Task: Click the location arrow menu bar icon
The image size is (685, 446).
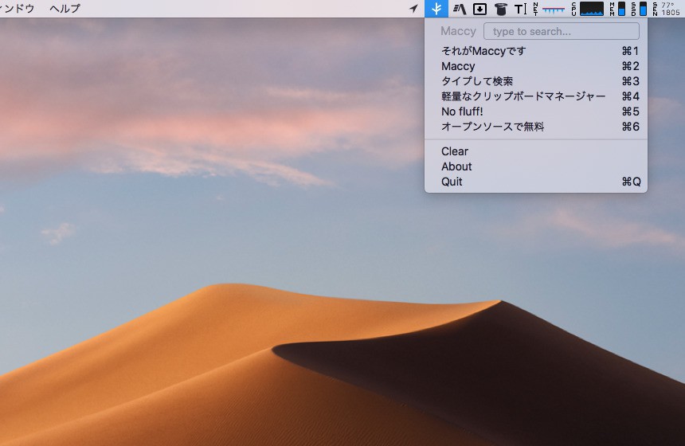Action: (413, 9)
